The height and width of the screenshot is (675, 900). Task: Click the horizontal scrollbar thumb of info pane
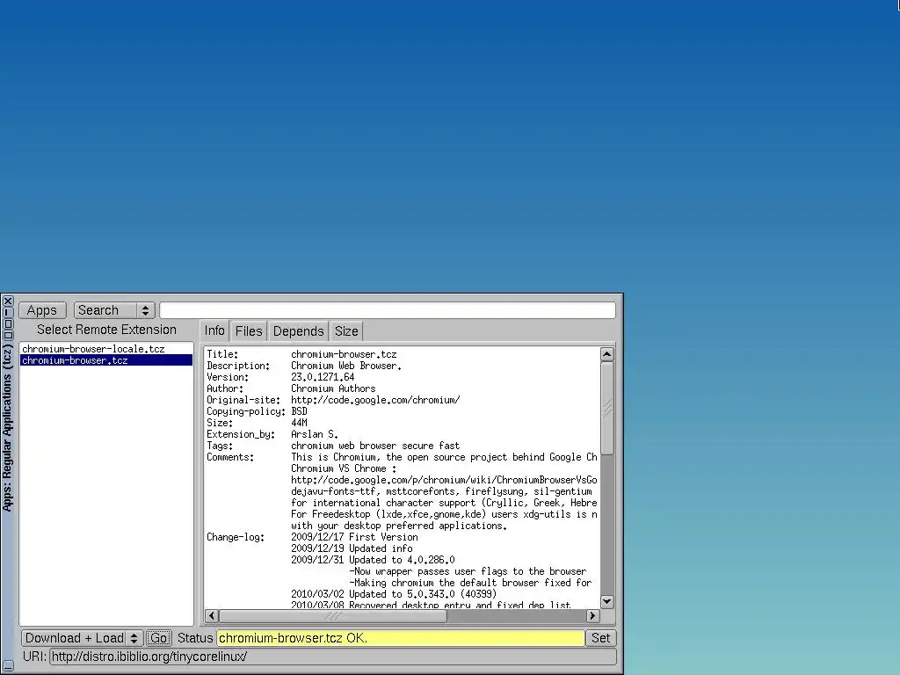[333, 616]
